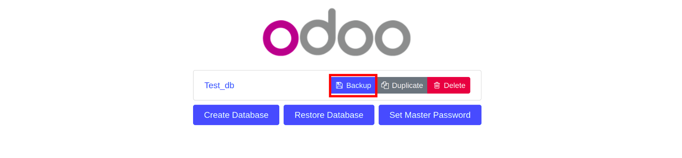Duplicate the Test_db database
This screenshot has width=682, height=158.
pos(402,85)
